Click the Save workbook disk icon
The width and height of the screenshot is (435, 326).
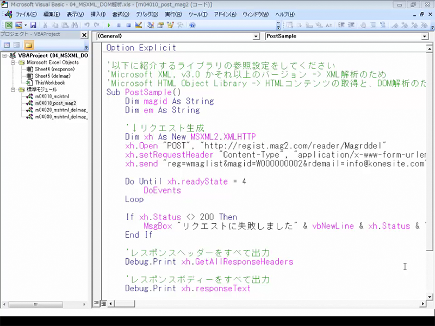(x=33, y=25)
